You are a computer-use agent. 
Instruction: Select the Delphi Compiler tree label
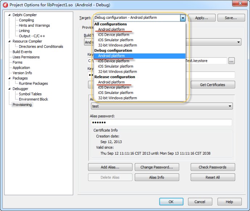(25, 15)
